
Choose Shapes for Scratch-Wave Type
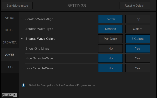[110, 29]
